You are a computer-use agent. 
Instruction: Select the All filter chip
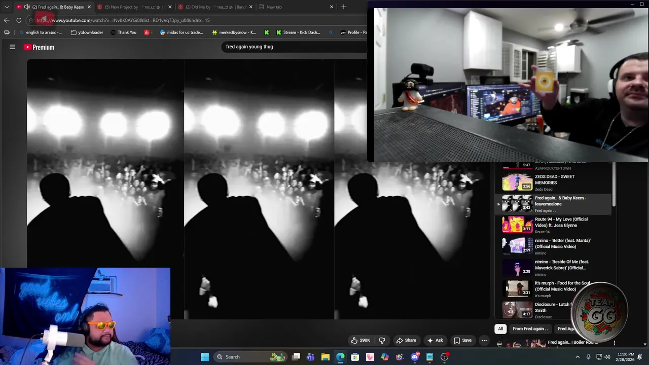point(500,328)
